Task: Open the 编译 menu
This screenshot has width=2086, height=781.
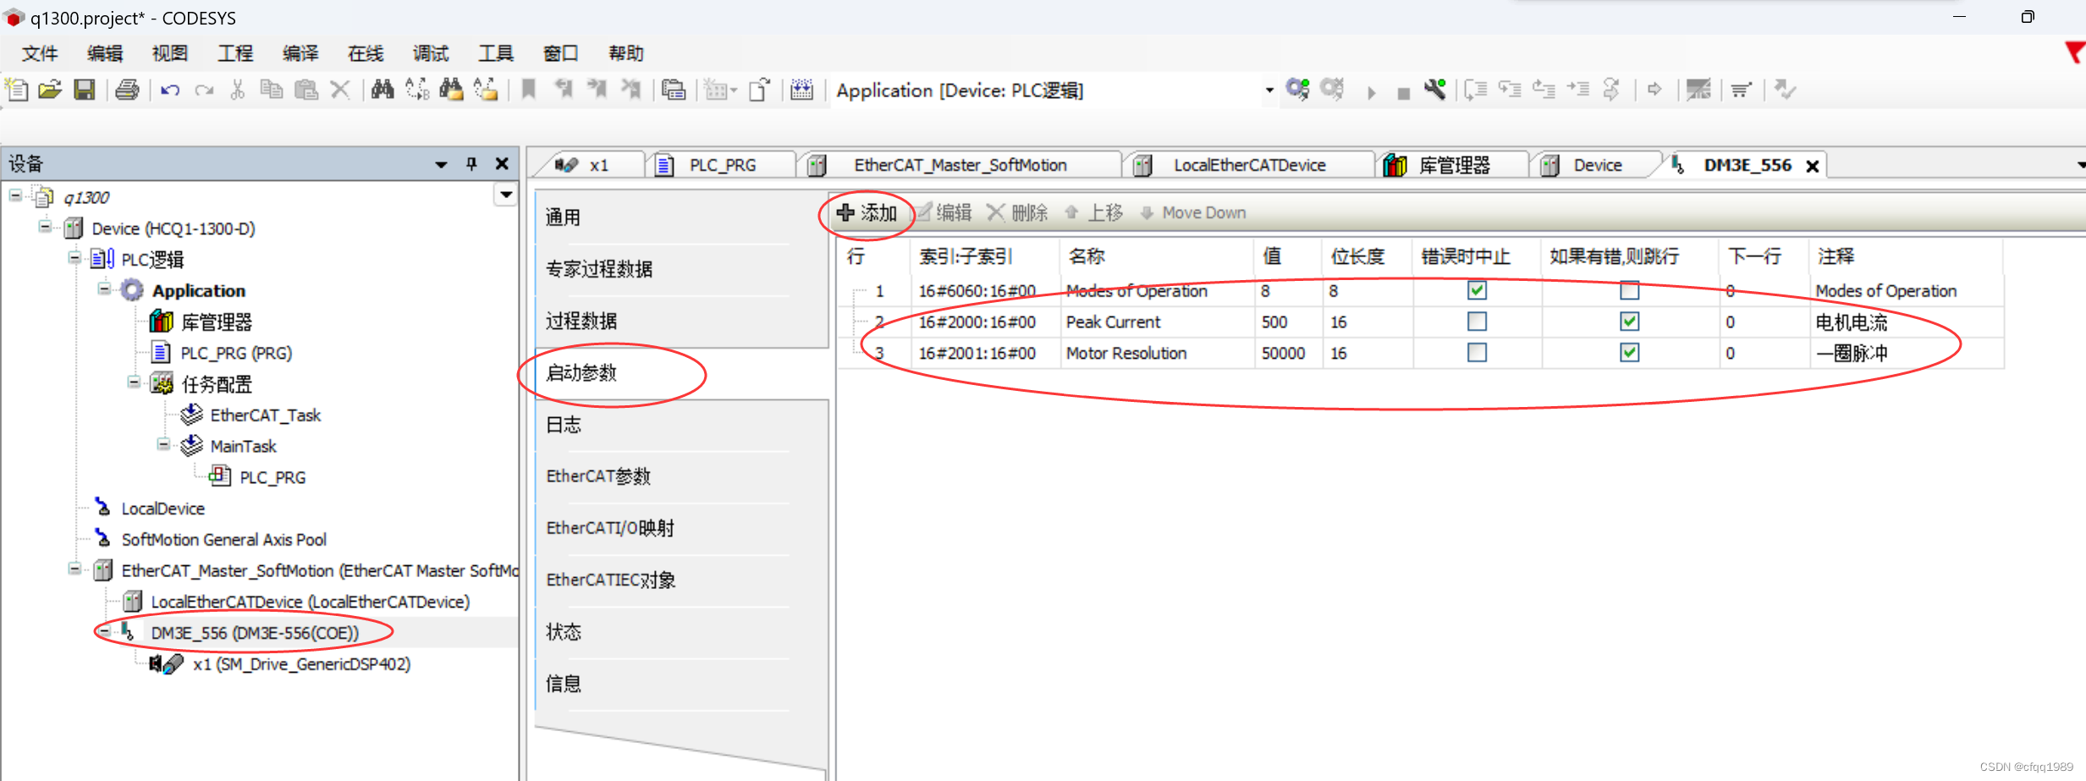Action: tap(300, 53)
